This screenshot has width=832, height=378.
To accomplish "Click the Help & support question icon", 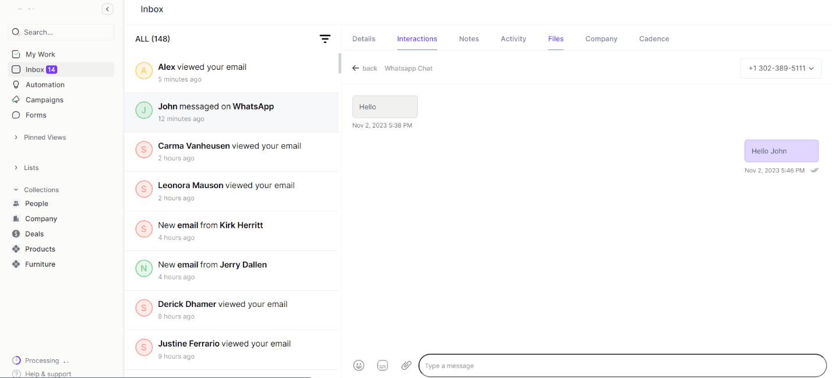I will [16, 374].
